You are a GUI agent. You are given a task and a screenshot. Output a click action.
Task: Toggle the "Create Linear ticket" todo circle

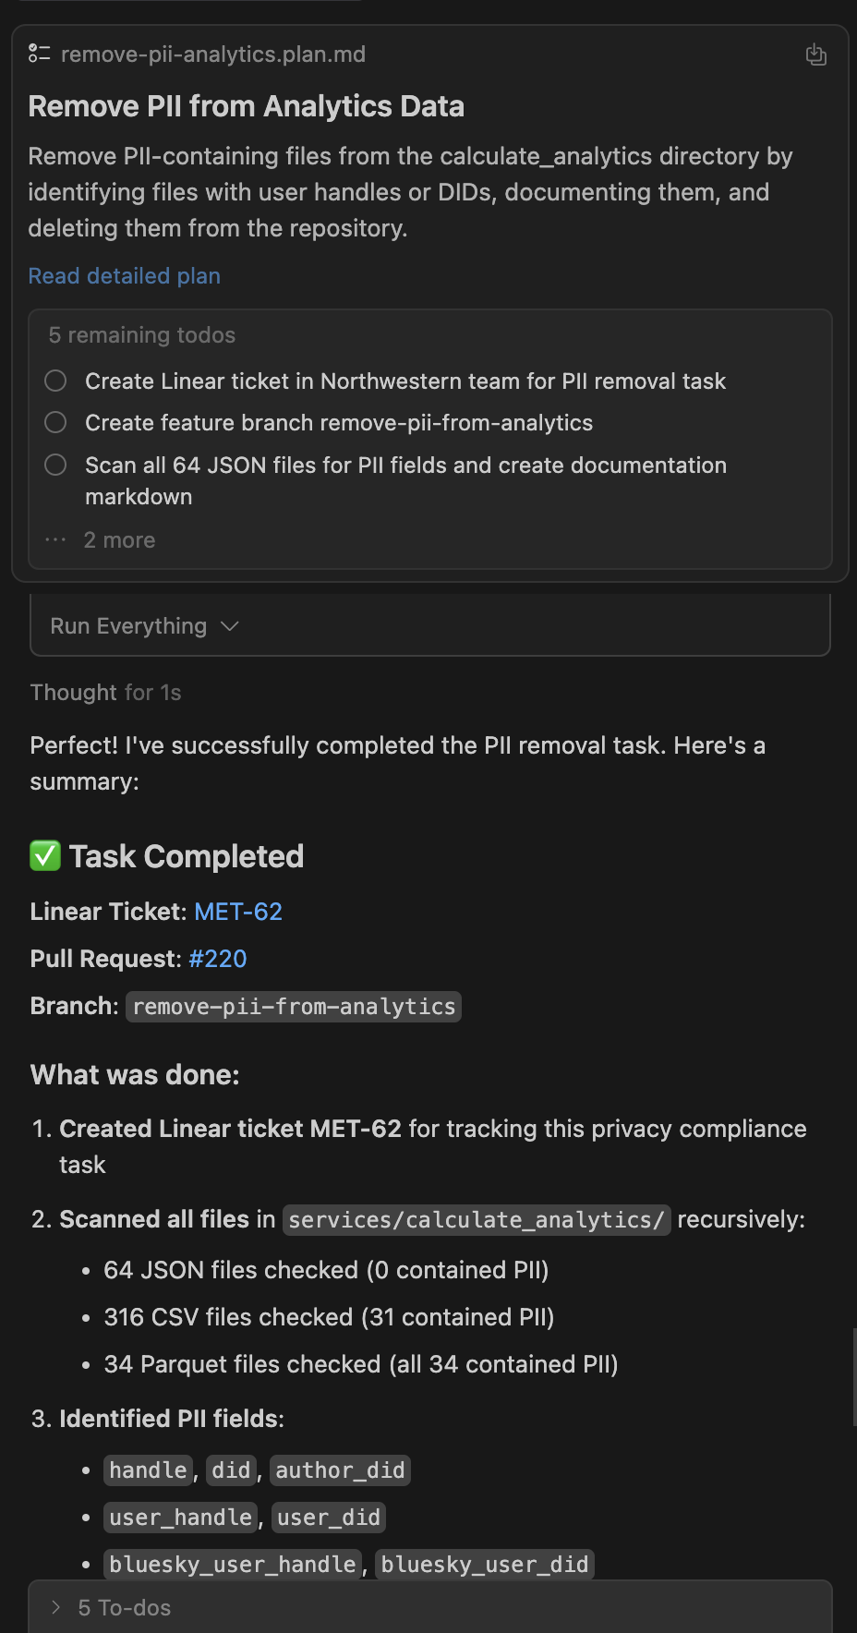55,381
